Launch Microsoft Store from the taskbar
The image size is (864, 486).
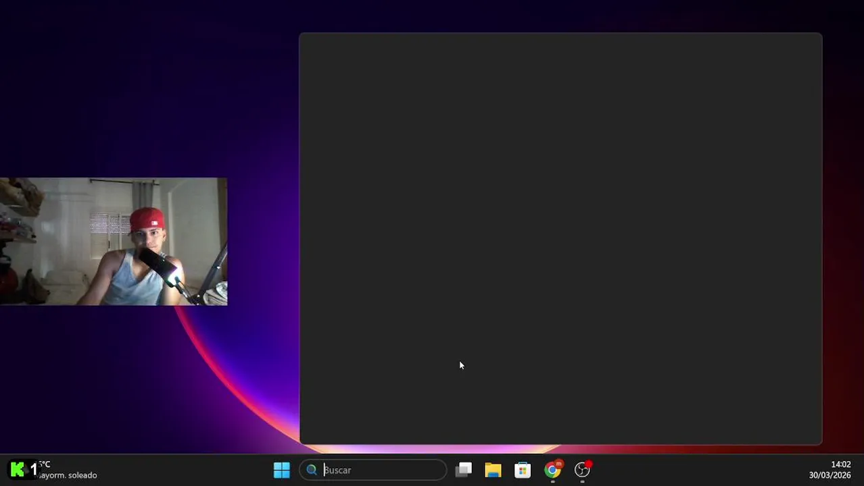pyautogui.click(x=523, y=470)
